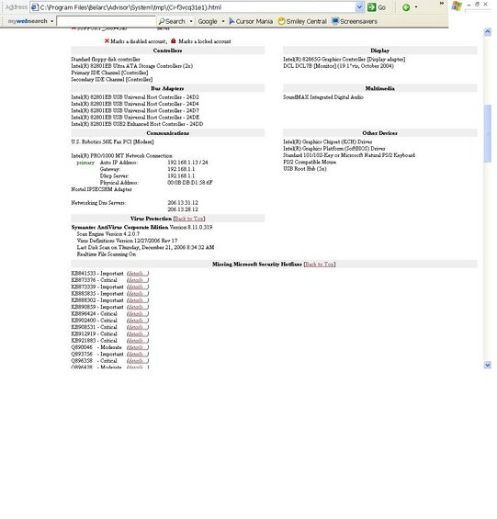
Task: Expand the Search button dropdown arrow
Action: click(x=191, y=21)
